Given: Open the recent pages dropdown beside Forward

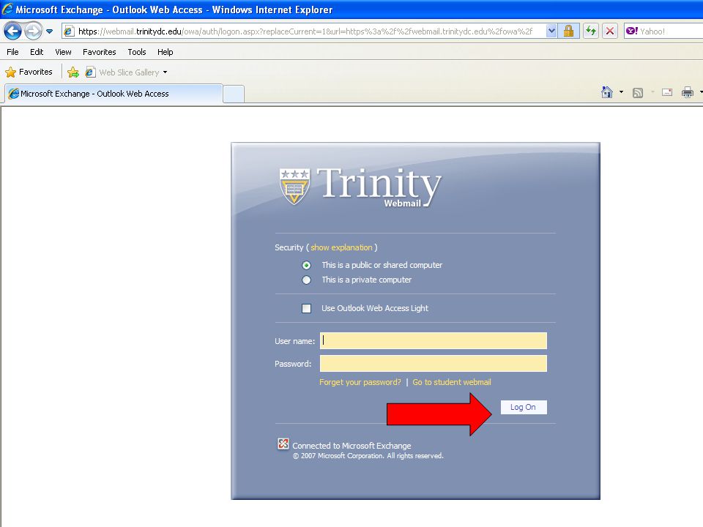Looking at the screenshot, I should [x=49, y=31].
